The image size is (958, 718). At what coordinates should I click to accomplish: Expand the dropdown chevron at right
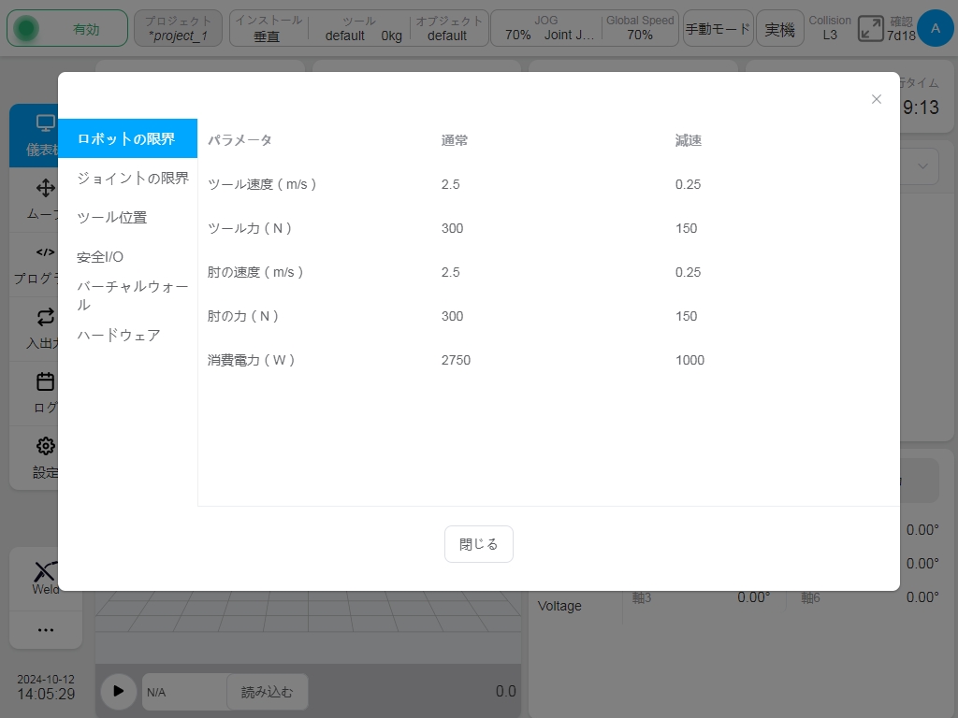pos(922,166)
